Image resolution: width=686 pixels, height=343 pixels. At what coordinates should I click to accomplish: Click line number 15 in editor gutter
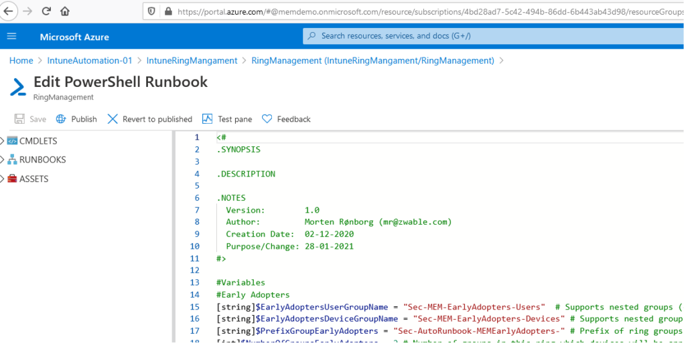click(195, 307)
